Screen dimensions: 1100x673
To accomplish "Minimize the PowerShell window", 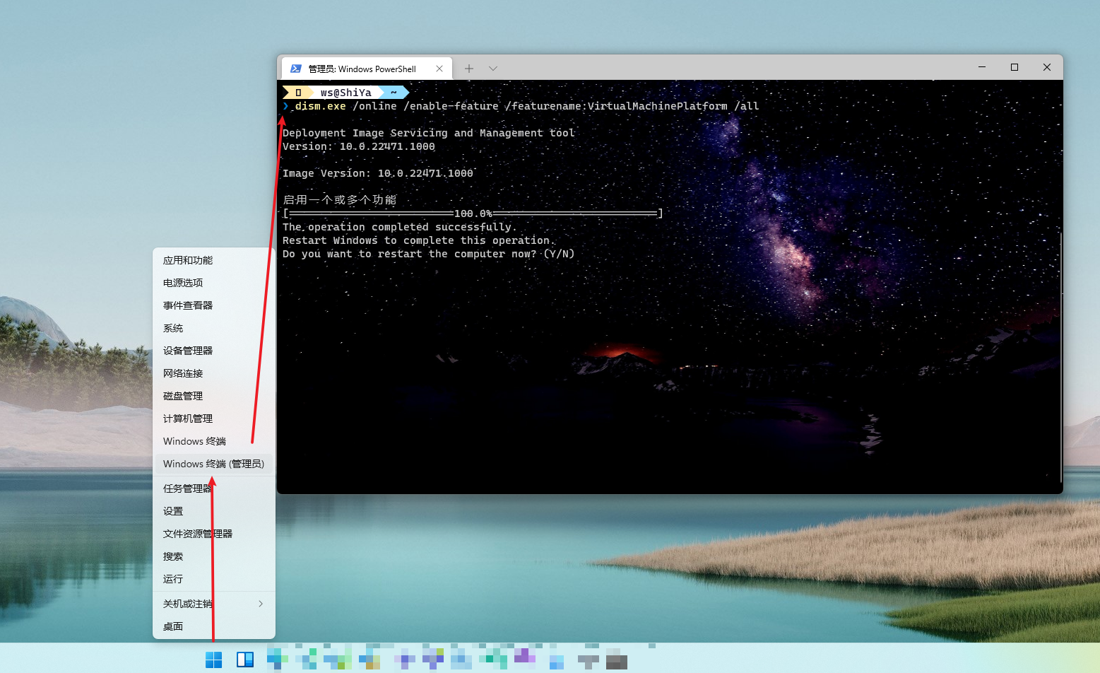I will pyautogui.click(x=982, y=67).
